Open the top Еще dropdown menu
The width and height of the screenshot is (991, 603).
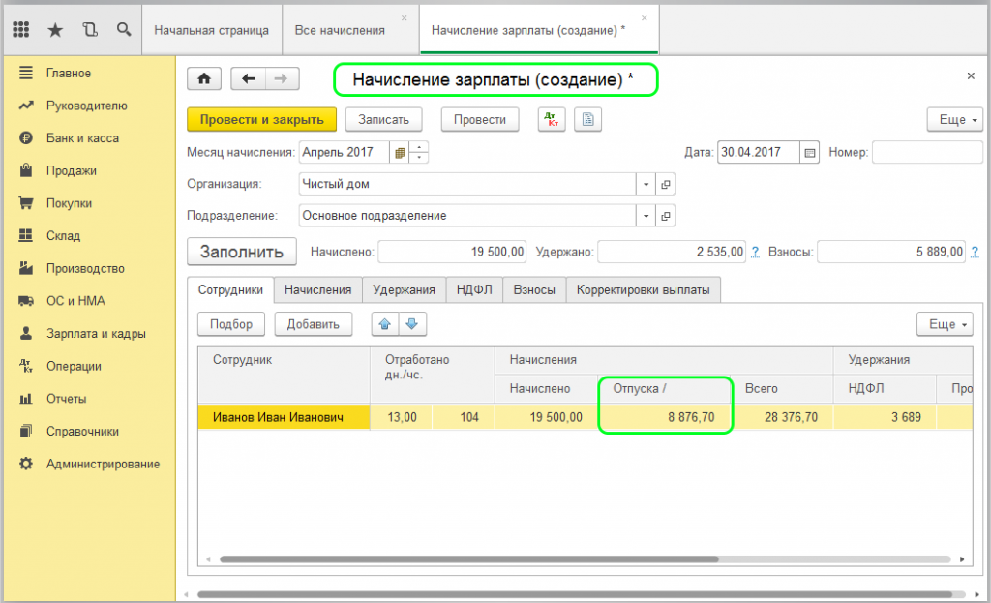pos(954,119)
